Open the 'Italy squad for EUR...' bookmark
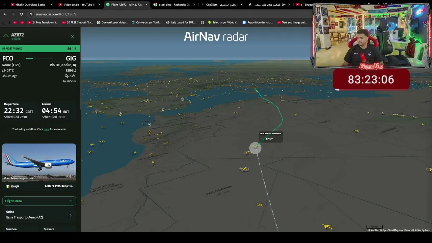The width and height of the screenshot is (432, 243). pos(181,23)
